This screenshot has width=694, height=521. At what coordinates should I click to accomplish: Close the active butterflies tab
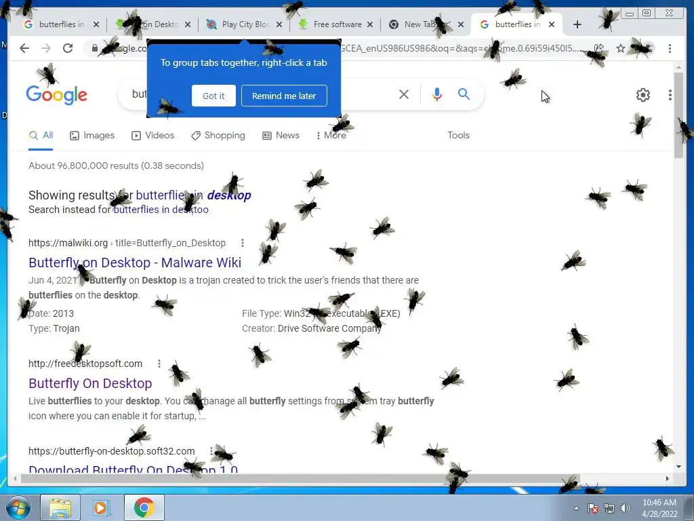[x=552, y=24]
